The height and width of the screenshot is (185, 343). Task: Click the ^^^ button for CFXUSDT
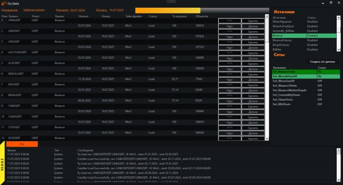click(x=229, y=127)
